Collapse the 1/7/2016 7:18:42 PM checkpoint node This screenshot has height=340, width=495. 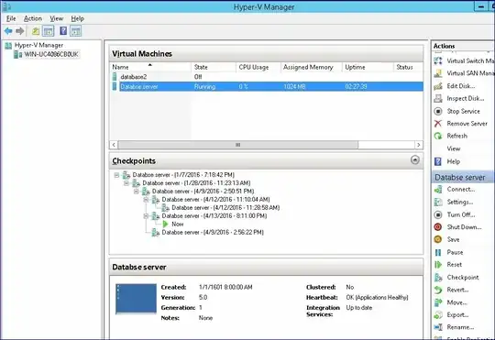pyautogui.click(x=116, y=175)
